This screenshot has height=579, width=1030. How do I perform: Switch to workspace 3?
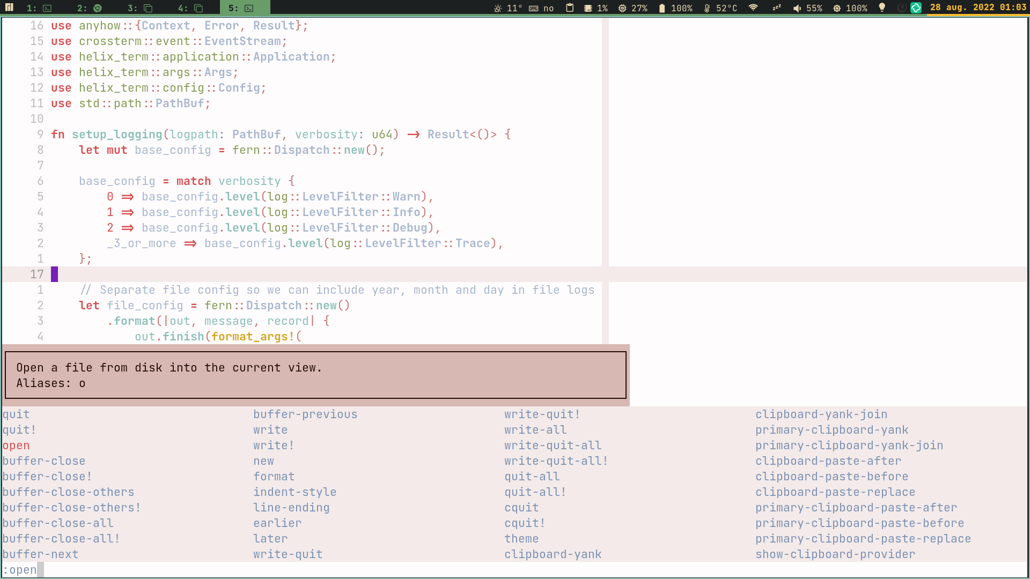[140, 8]
